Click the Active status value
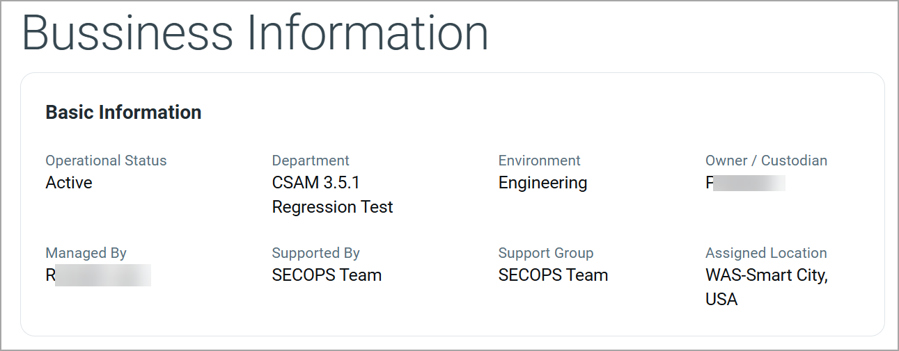Viewport: 899px width, 351px height. coord(69,183)
